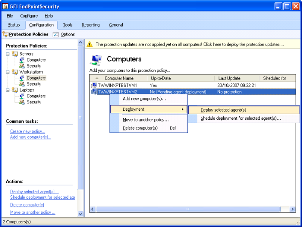Click the list horizontal scroll right arrow

(x=292, y=209)
